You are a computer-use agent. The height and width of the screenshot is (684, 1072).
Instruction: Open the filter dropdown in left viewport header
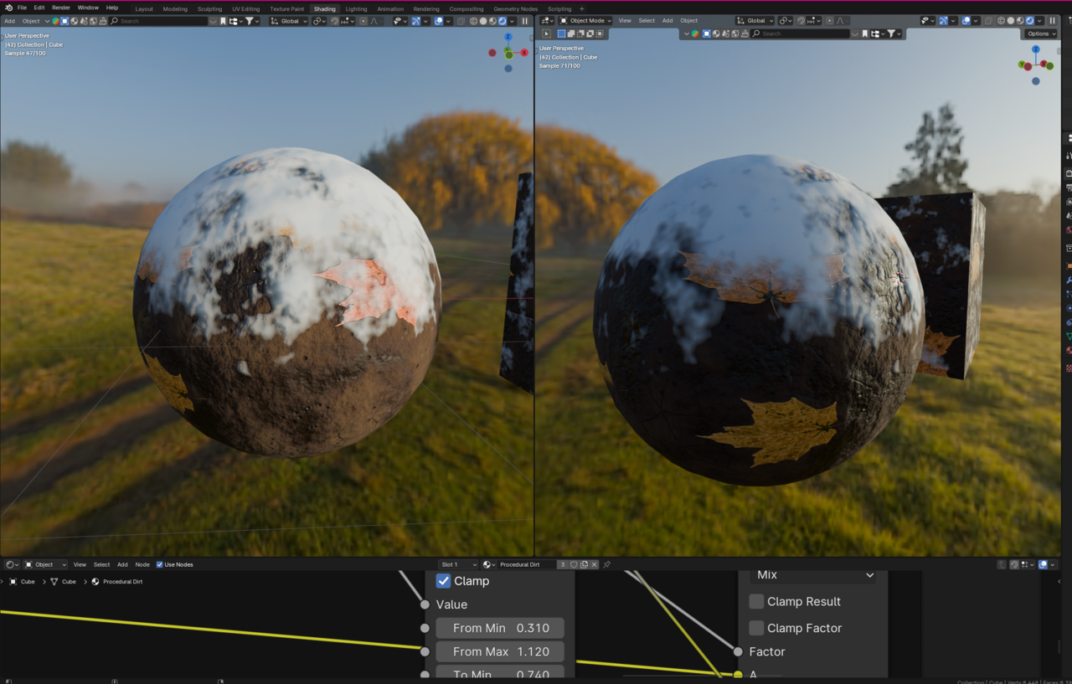pyautogui.click(x=251, y=21)
